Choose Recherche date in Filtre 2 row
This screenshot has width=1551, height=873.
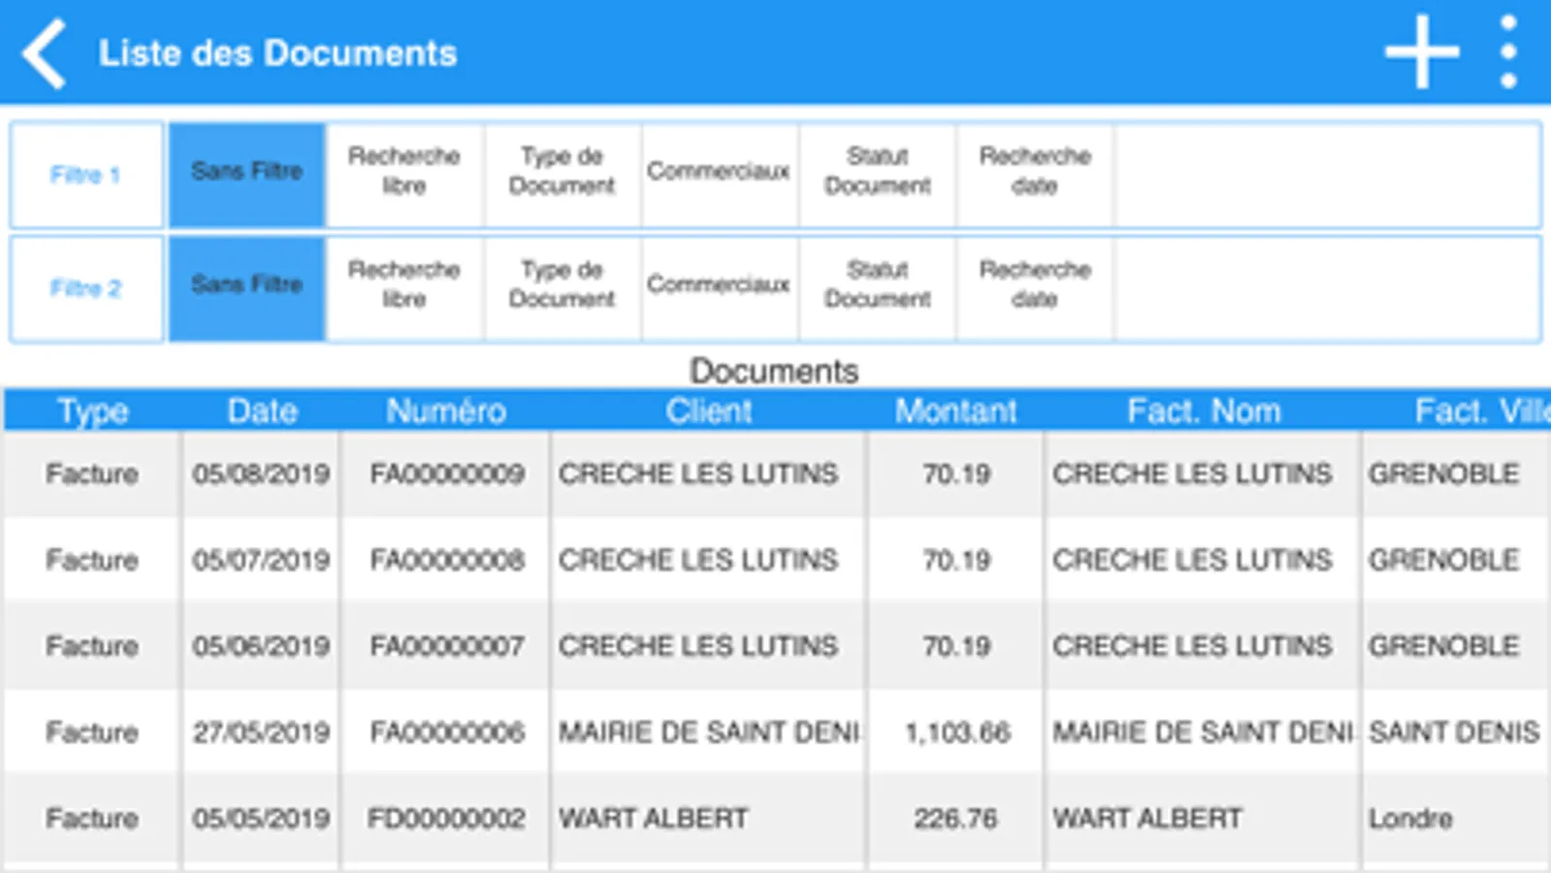point(1035,288)
